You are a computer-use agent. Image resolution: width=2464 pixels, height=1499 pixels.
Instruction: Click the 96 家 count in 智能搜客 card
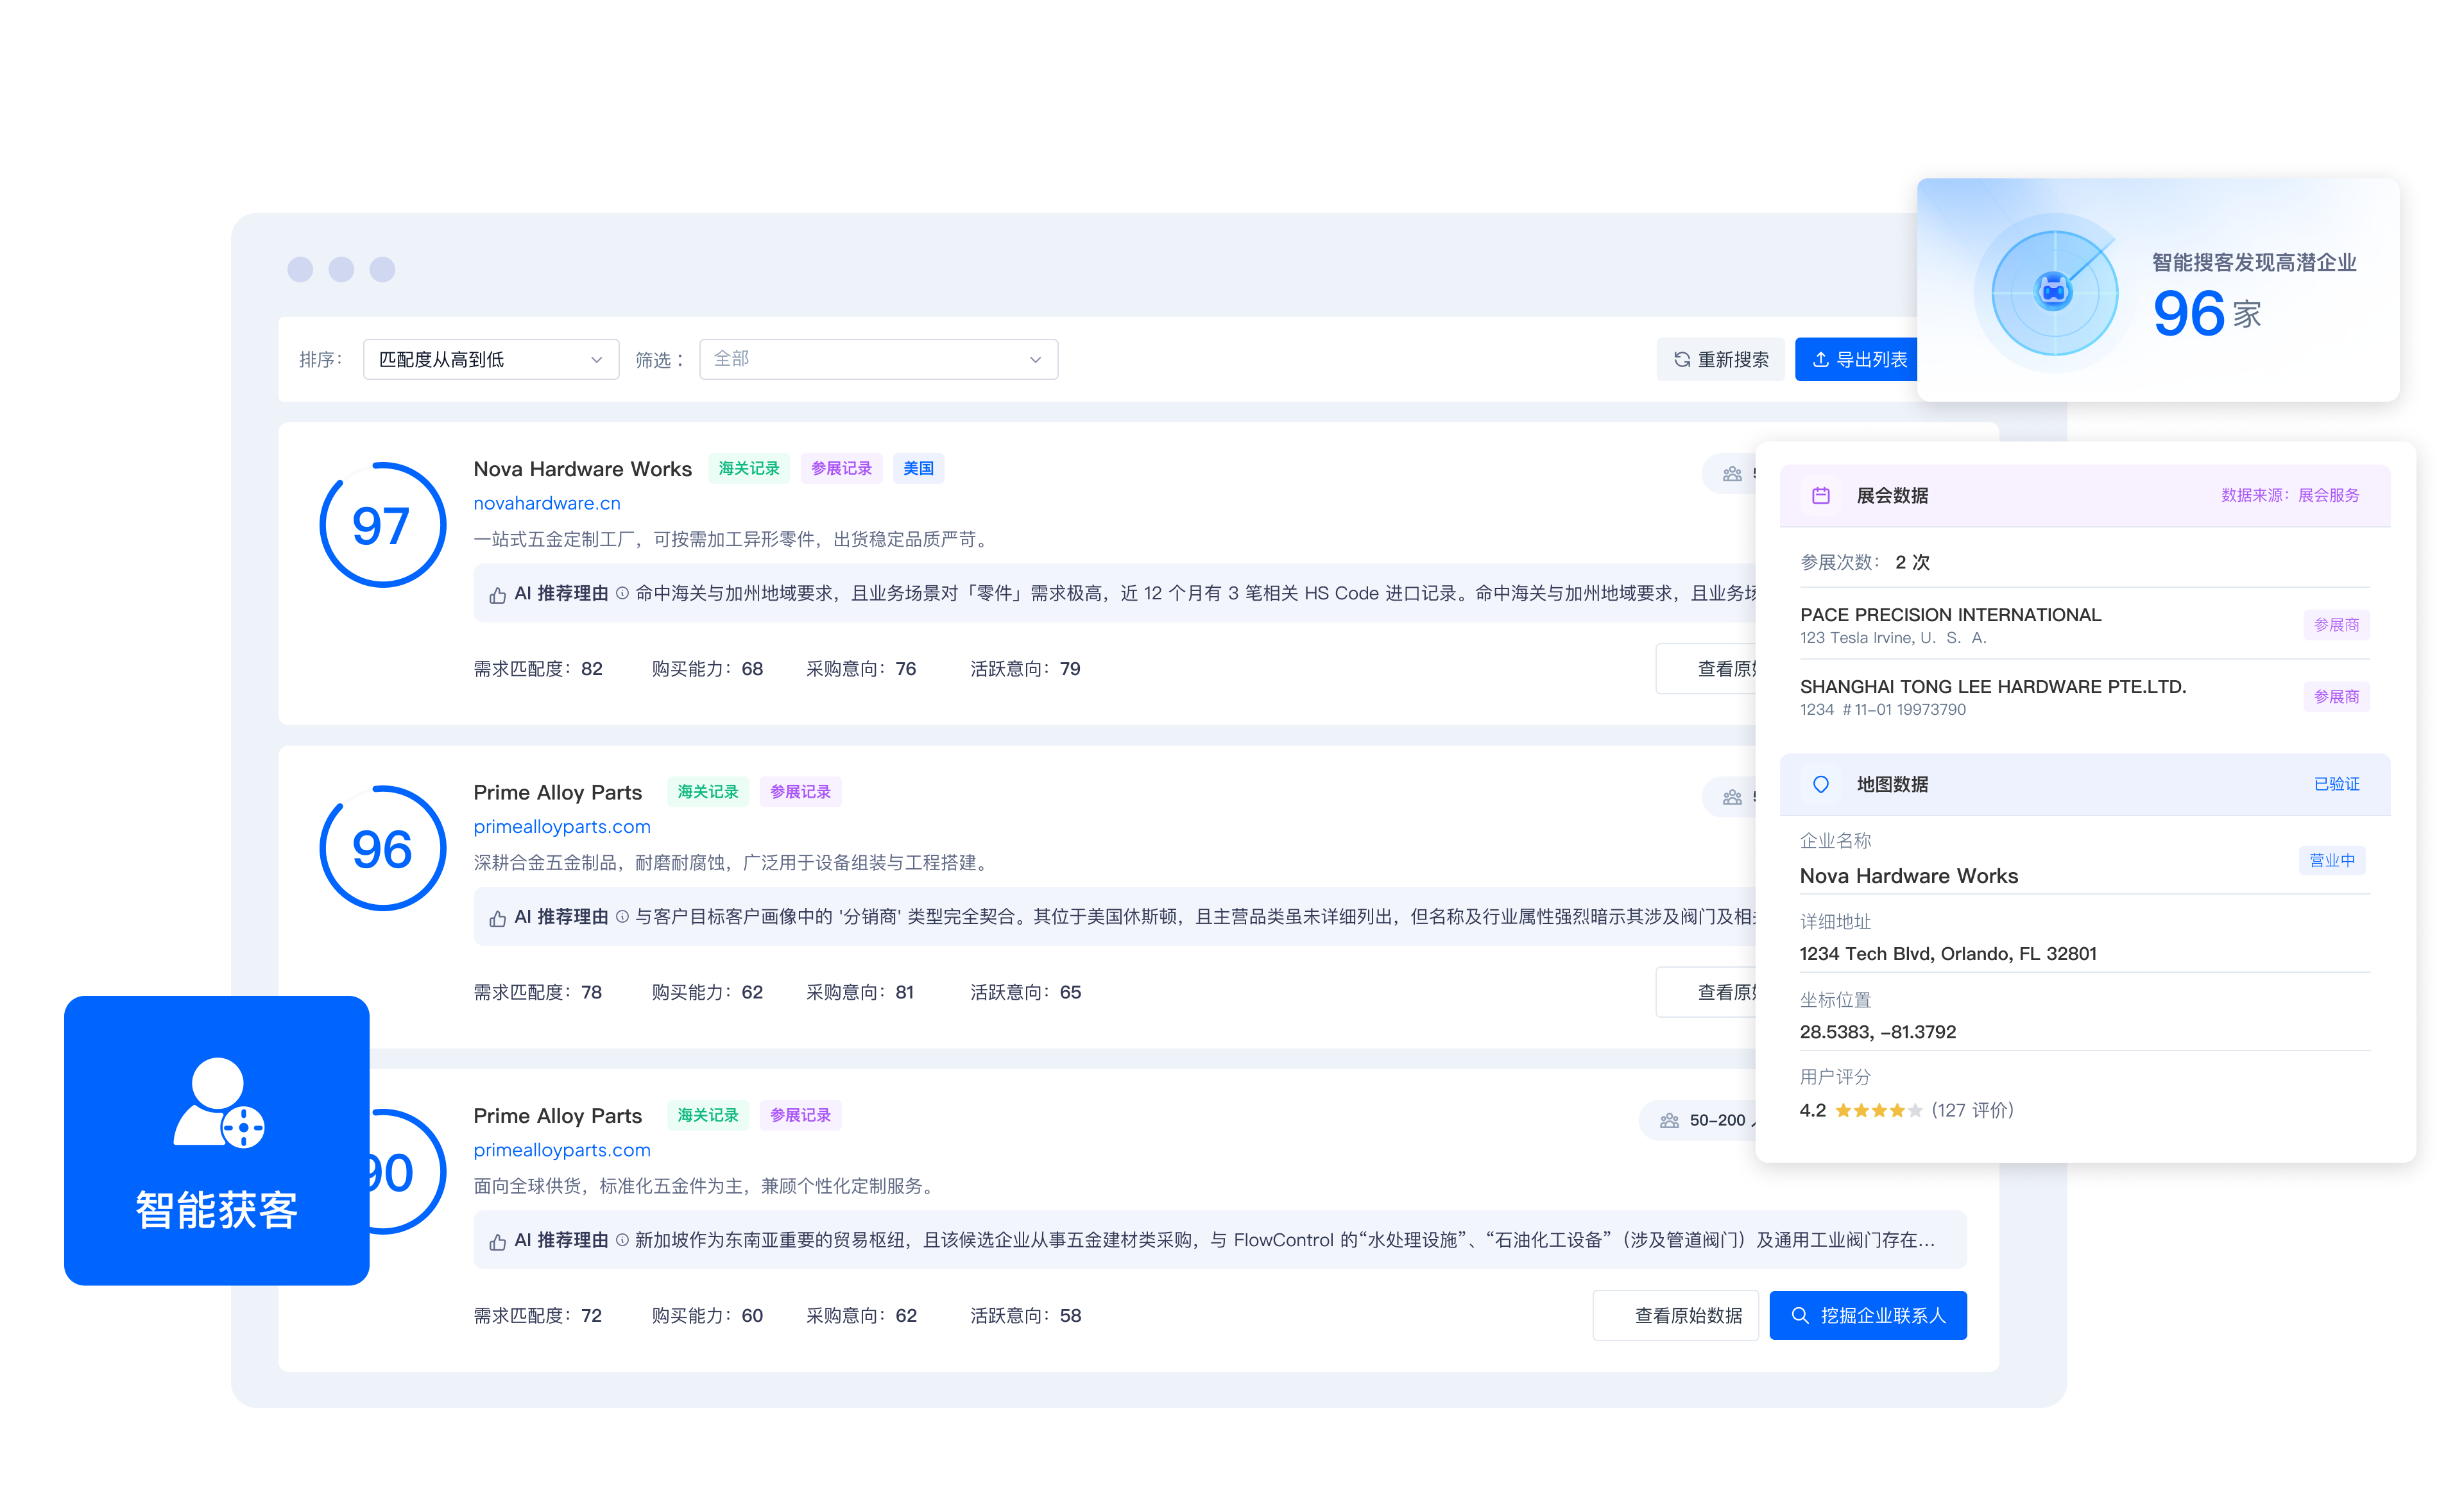[2206, 314]
